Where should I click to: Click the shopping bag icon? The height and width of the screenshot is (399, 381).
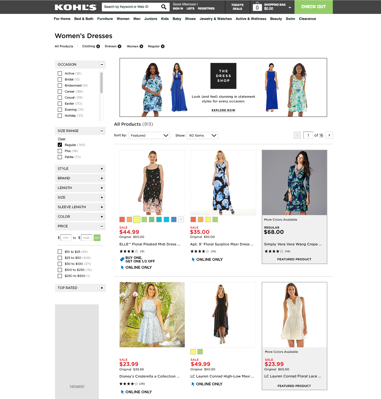click(x=257, y=7)
